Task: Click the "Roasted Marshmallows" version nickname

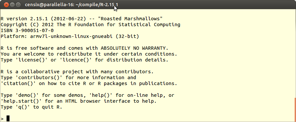Action: click(130, 19)
